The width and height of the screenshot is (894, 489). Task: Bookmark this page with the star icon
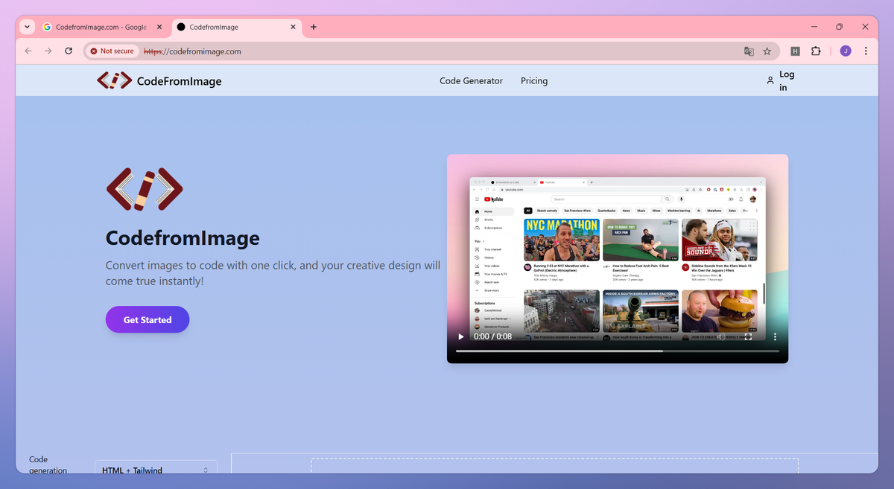point(767,51)
